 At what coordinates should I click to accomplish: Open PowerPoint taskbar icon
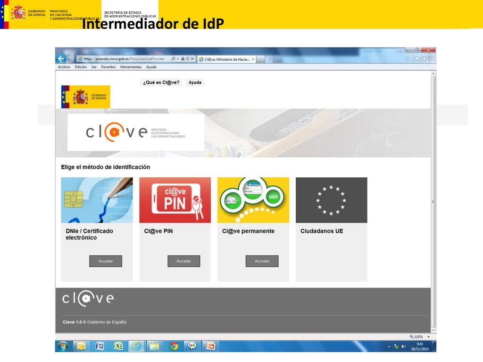211,346
